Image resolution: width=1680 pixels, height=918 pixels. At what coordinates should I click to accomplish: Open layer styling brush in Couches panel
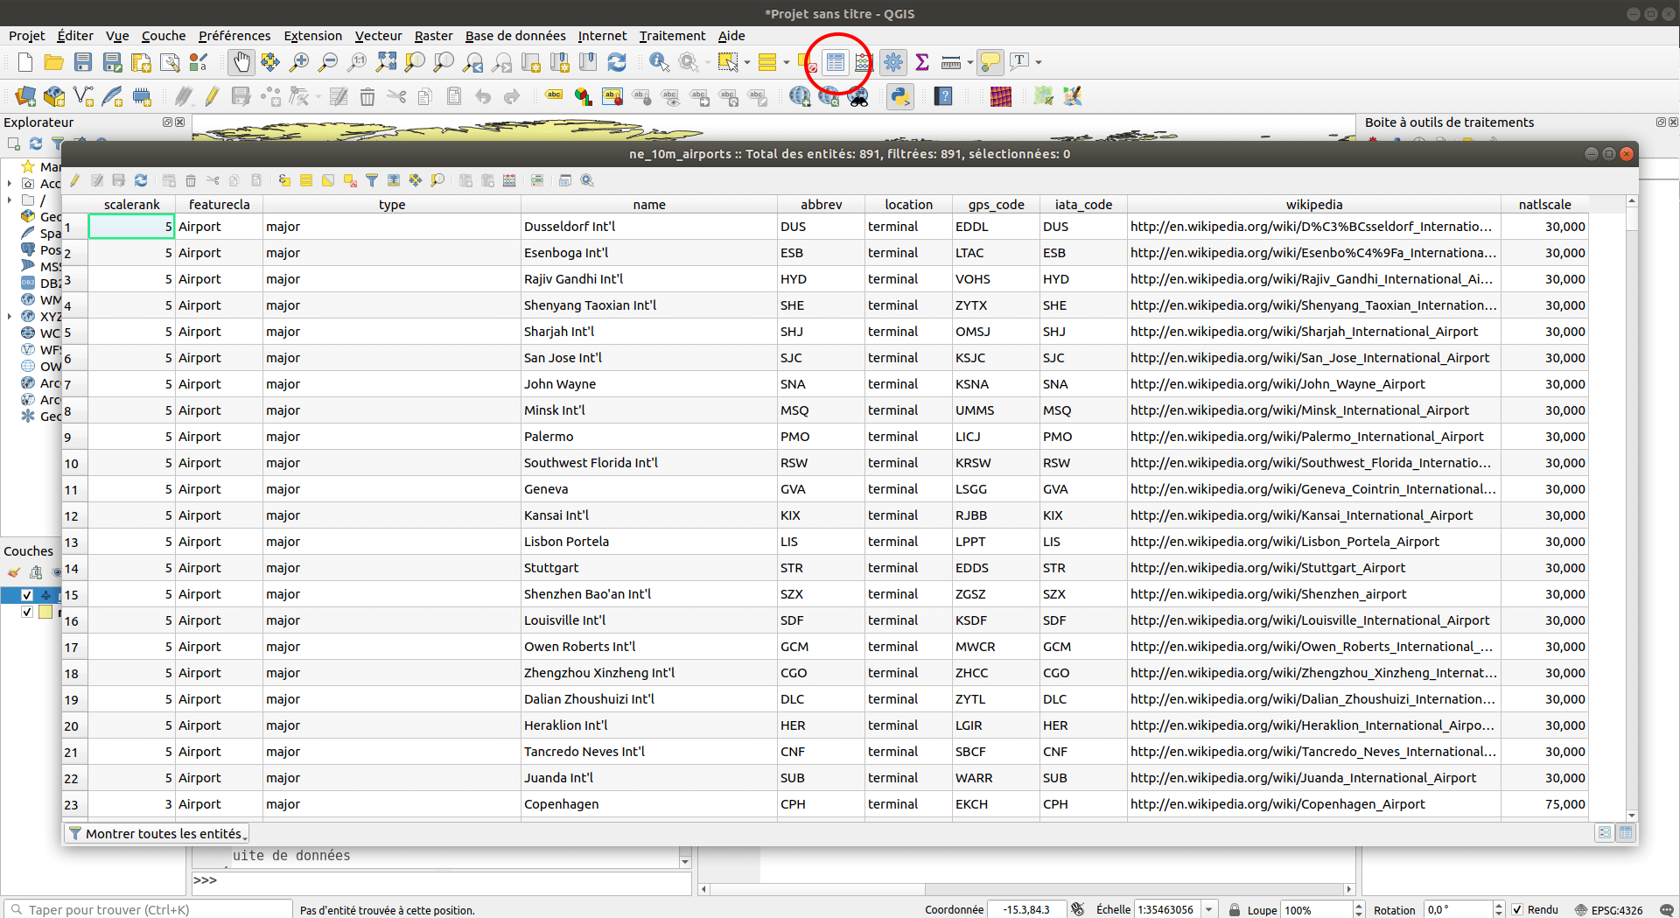pos(14,572)
